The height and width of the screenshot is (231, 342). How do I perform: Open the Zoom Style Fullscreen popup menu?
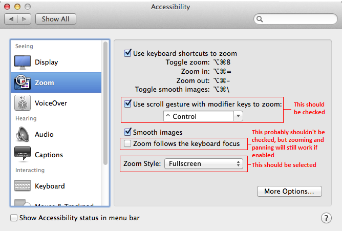[203, 163]
